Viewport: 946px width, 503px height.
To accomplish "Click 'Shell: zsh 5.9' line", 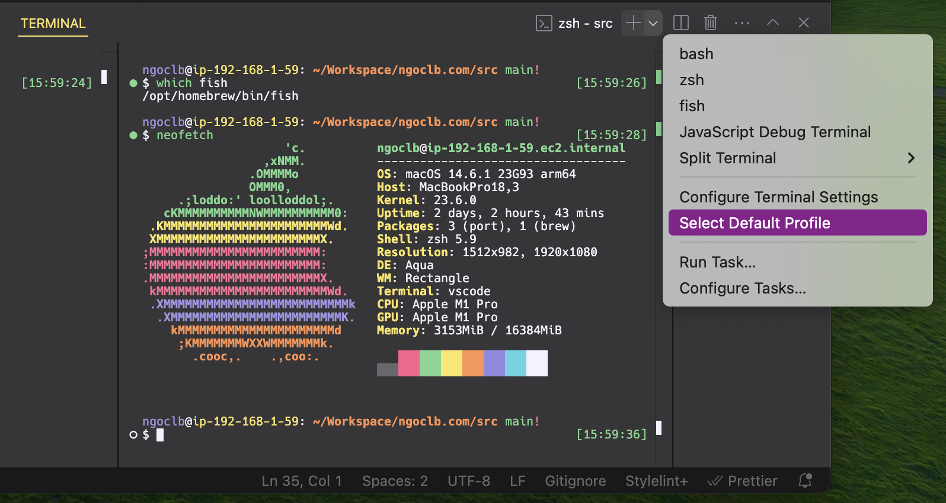I will (x=427, y=239).
